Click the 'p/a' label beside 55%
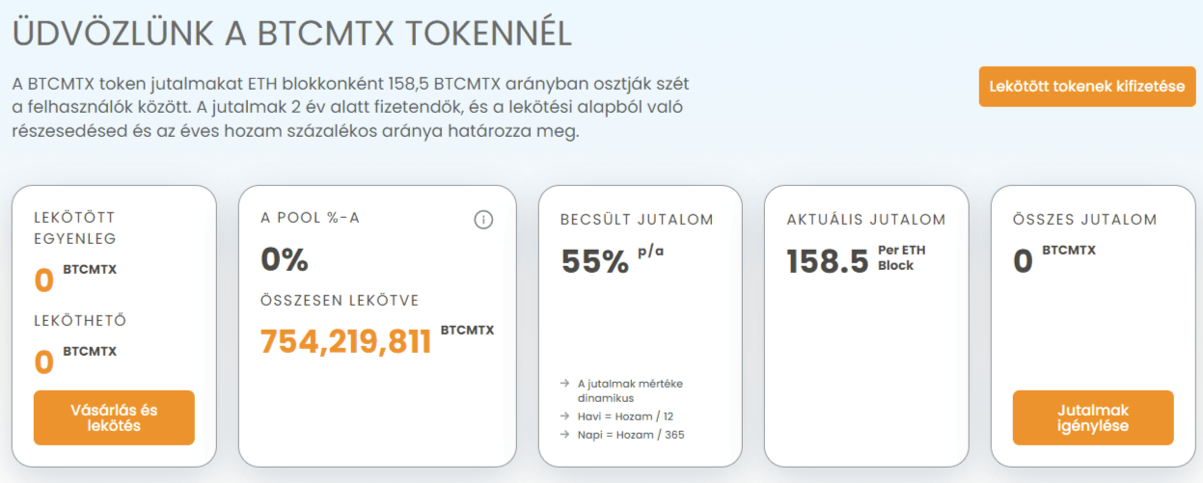1203x483 pixels. [x=651, y=251]
